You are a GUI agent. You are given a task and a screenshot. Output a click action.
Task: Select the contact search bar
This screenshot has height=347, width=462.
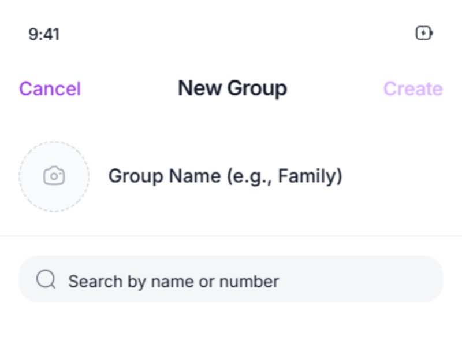tap(231, 280)
